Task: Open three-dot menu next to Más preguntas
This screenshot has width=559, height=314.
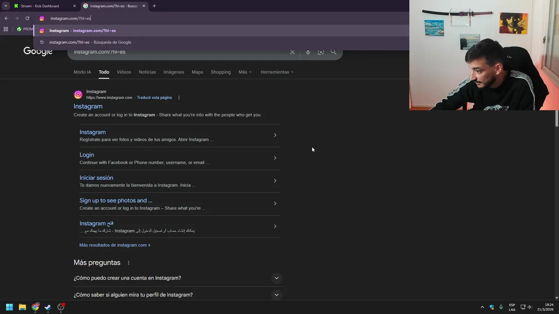Action: (x=128, y=263)
